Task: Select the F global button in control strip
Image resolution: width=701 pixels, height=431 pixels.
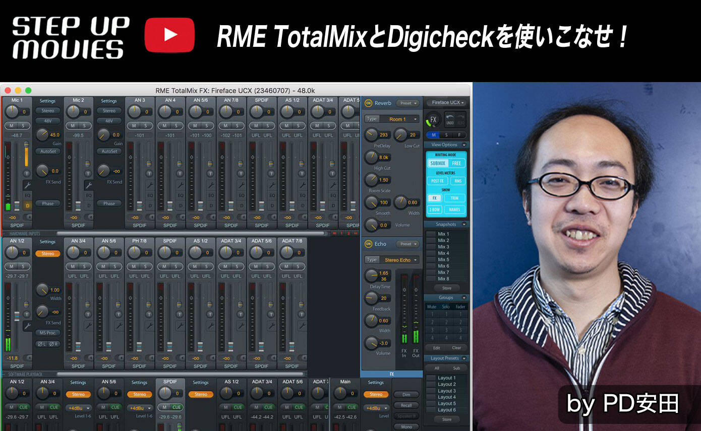Action: (x=459, y=135)
